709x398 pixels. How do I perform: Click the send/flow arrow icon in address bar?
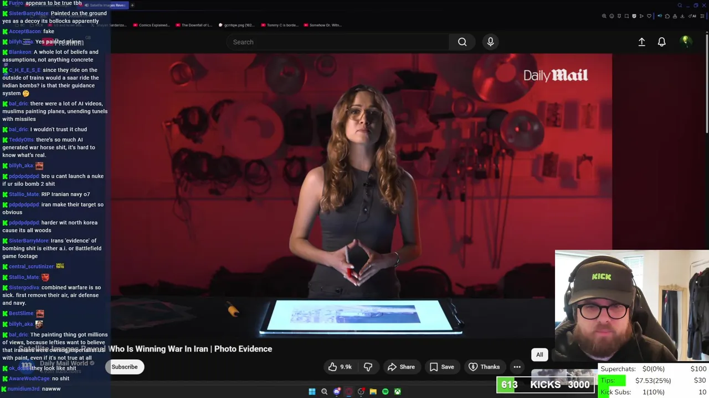tap(641, 16)
